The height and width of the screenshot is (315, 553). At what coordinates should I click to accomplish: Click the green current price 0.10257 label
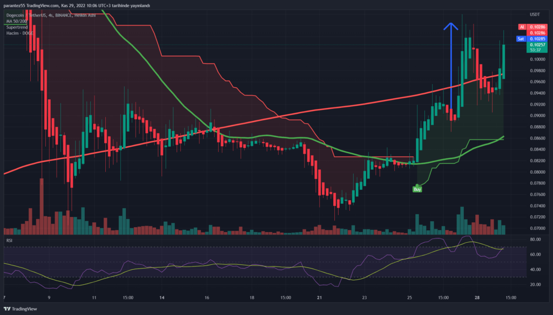click(x=537, y=45)
